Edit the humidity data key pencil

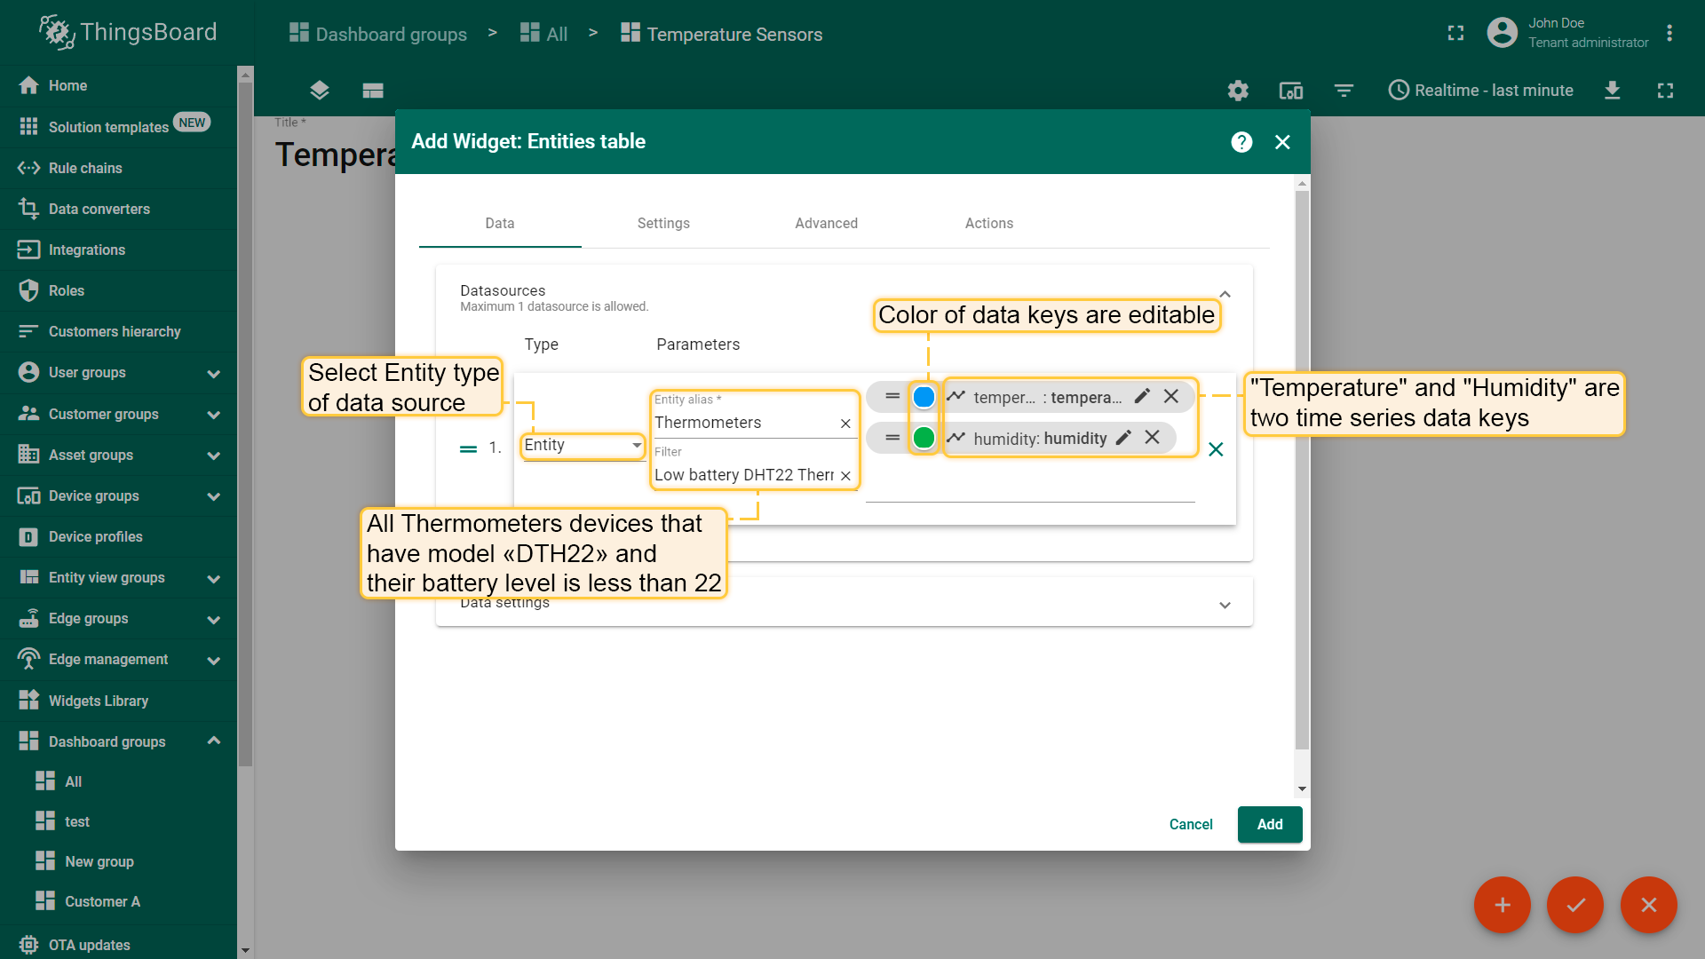[x=1123, y=437]
